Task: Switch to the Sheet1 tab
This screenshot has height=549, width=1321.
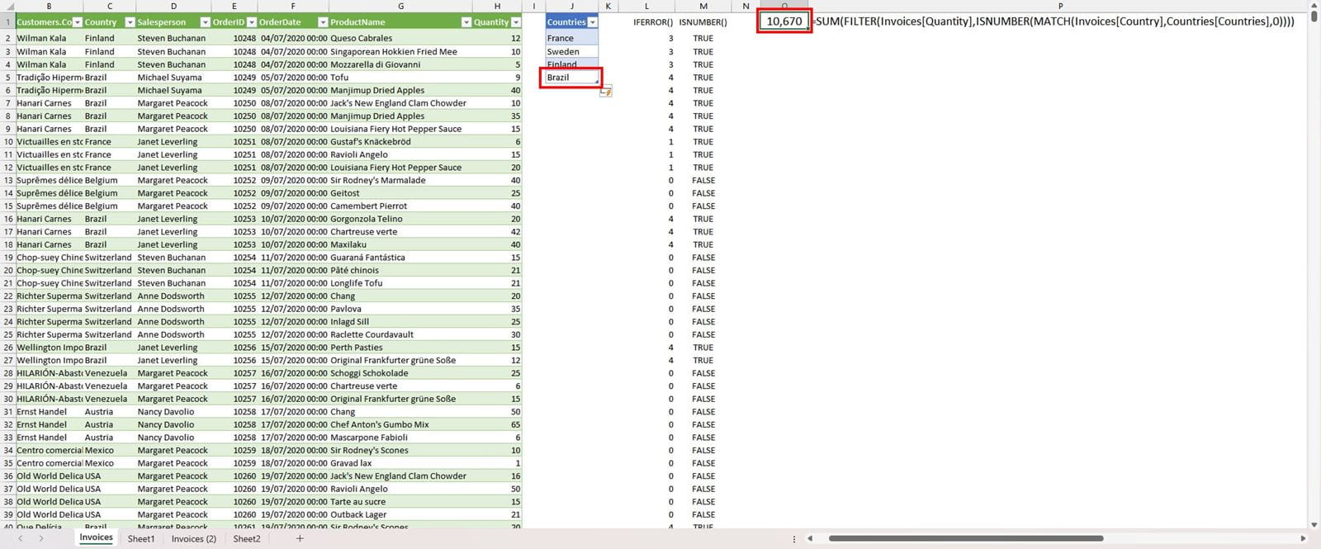Action: (141, 538)
